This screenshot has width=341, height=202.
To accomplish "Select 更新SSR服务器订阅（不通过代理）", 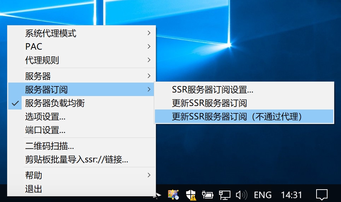I will tap(237, 117).
